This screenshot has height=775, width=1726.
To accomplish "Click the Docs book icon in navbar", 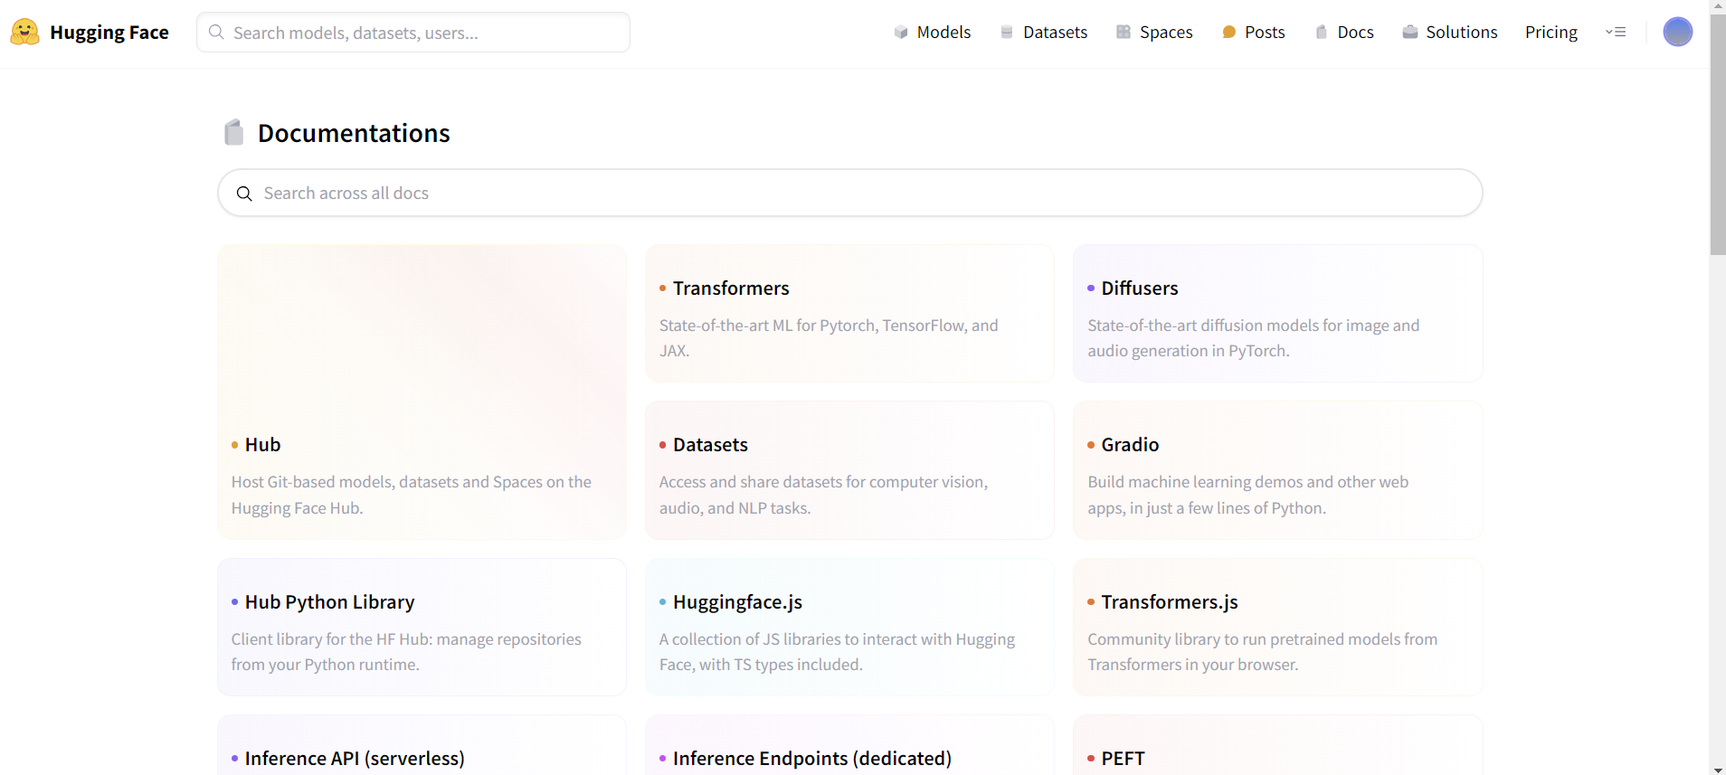I will pyautogui.click(x=1322, y=33).
